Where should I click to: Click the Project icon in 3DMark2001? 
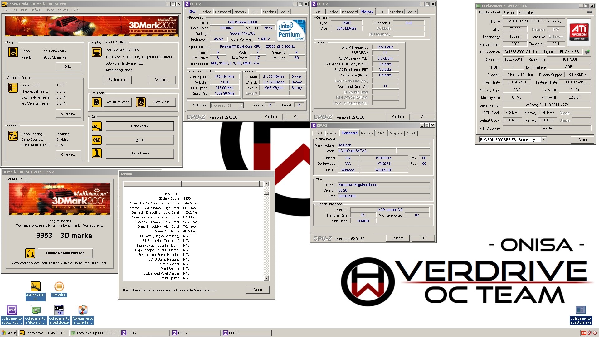coord(13,52)
